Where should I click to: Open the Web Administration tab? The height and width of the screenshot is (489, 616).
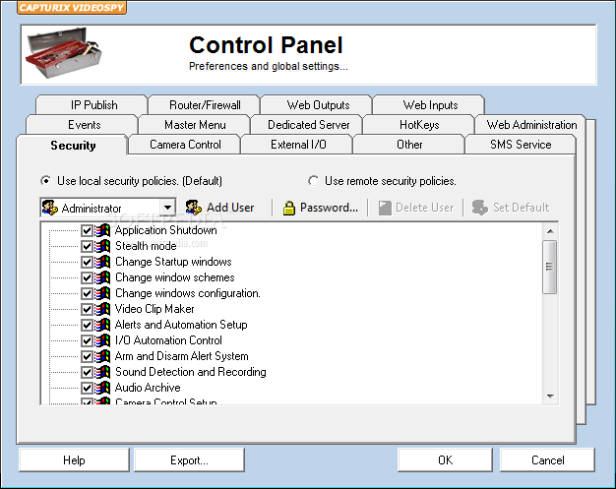point(531,125)
